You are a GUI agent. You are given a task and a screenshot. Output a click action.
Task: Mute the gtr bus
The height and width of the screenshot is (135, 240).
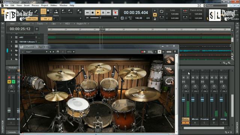tap(212, 78)
